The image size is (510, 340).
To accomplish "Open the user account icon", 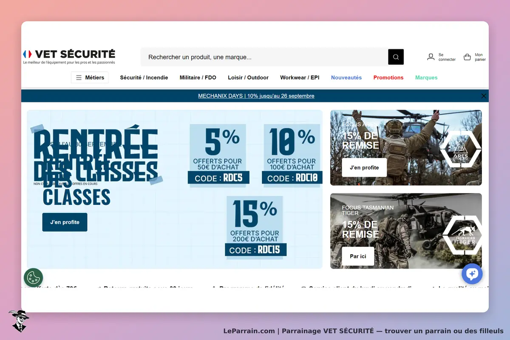I will [x=431, y=57].
